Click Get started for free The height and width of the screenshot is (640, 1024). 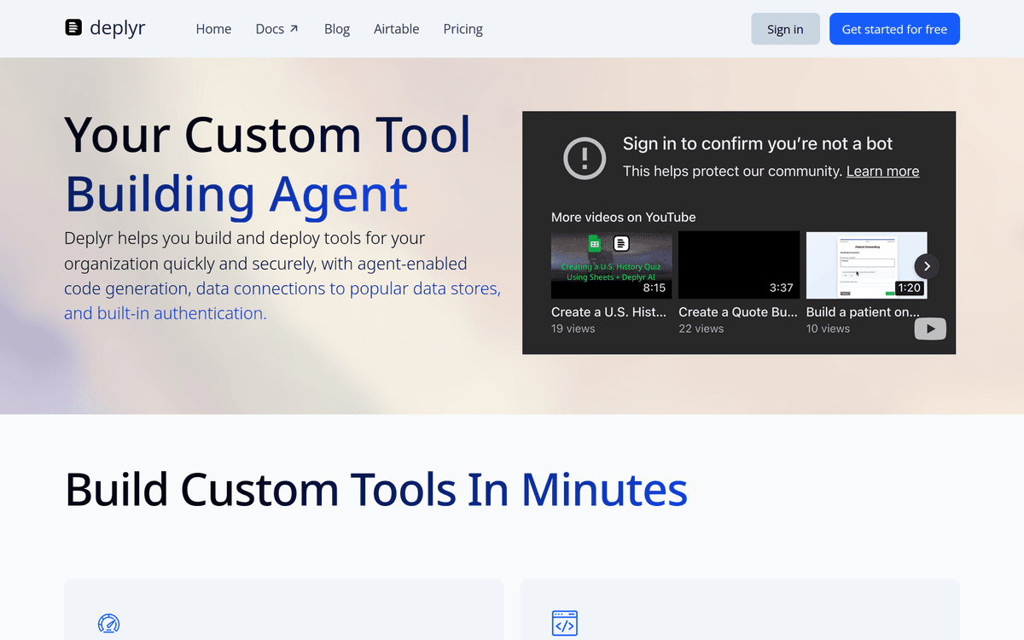coord(894,29)
